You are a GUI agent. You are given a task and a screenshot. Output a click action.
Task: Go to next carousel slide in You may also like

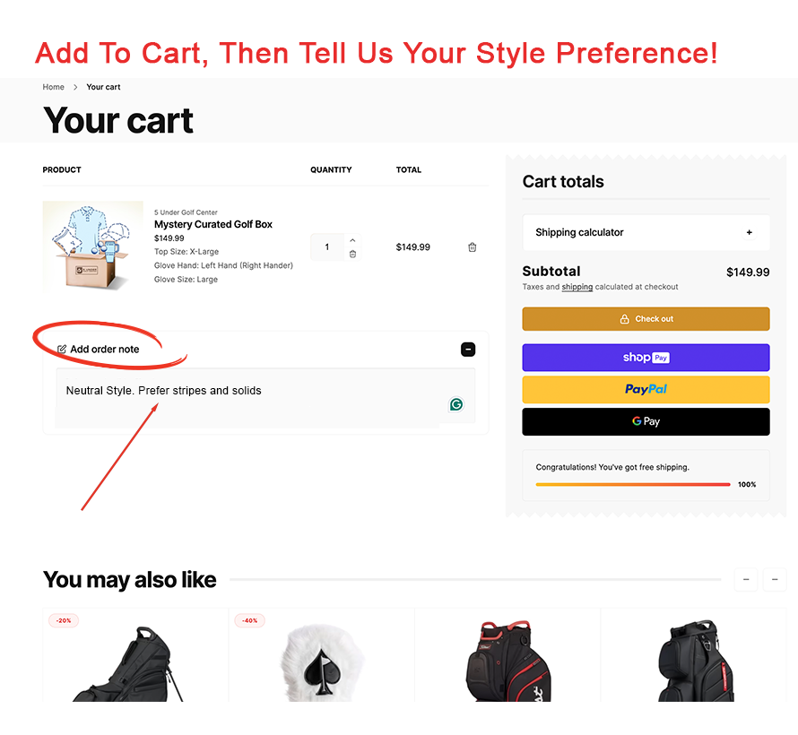[x=775, y=580]
